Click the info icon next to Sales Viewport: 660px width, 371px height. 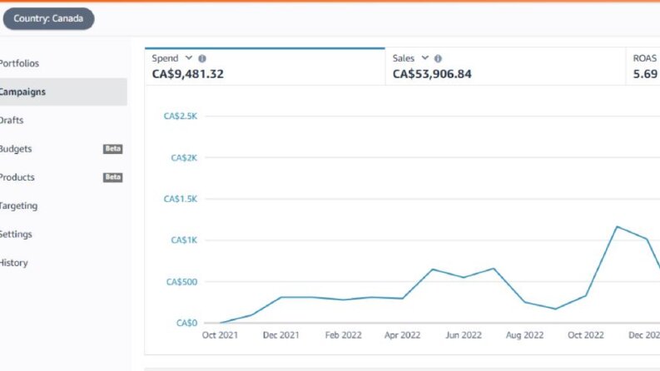click(x=438, y=58)
